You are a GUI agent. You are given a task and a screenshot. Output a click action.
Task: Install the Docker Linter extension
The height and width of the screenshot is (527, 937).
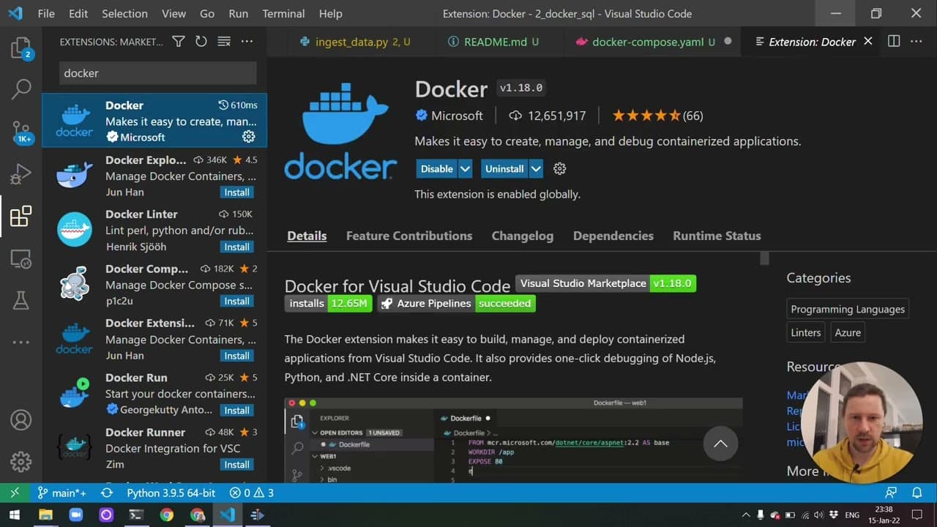click(x=237, y=247)
